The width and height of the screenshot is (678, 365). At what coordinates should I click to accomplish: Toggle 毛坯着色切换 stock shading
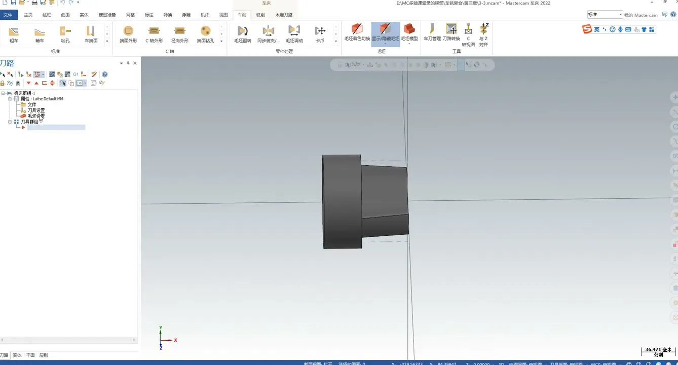pyautogui.click(x=357, y=31)
